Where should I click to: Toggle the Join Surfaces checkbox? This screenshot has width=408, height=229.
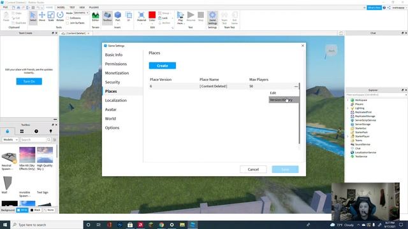(x=68, y=23)
